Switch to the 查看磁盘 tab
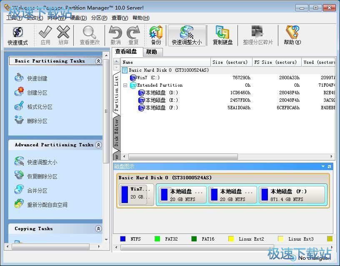This screenshot has width=340, height=266. (126, 51)
